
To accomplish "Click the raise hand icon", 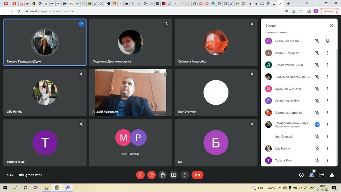I will tap(163, 175).
